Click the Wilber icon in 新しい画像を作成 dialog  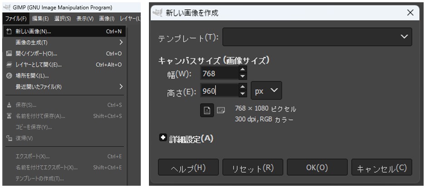(x=158, y=12)
